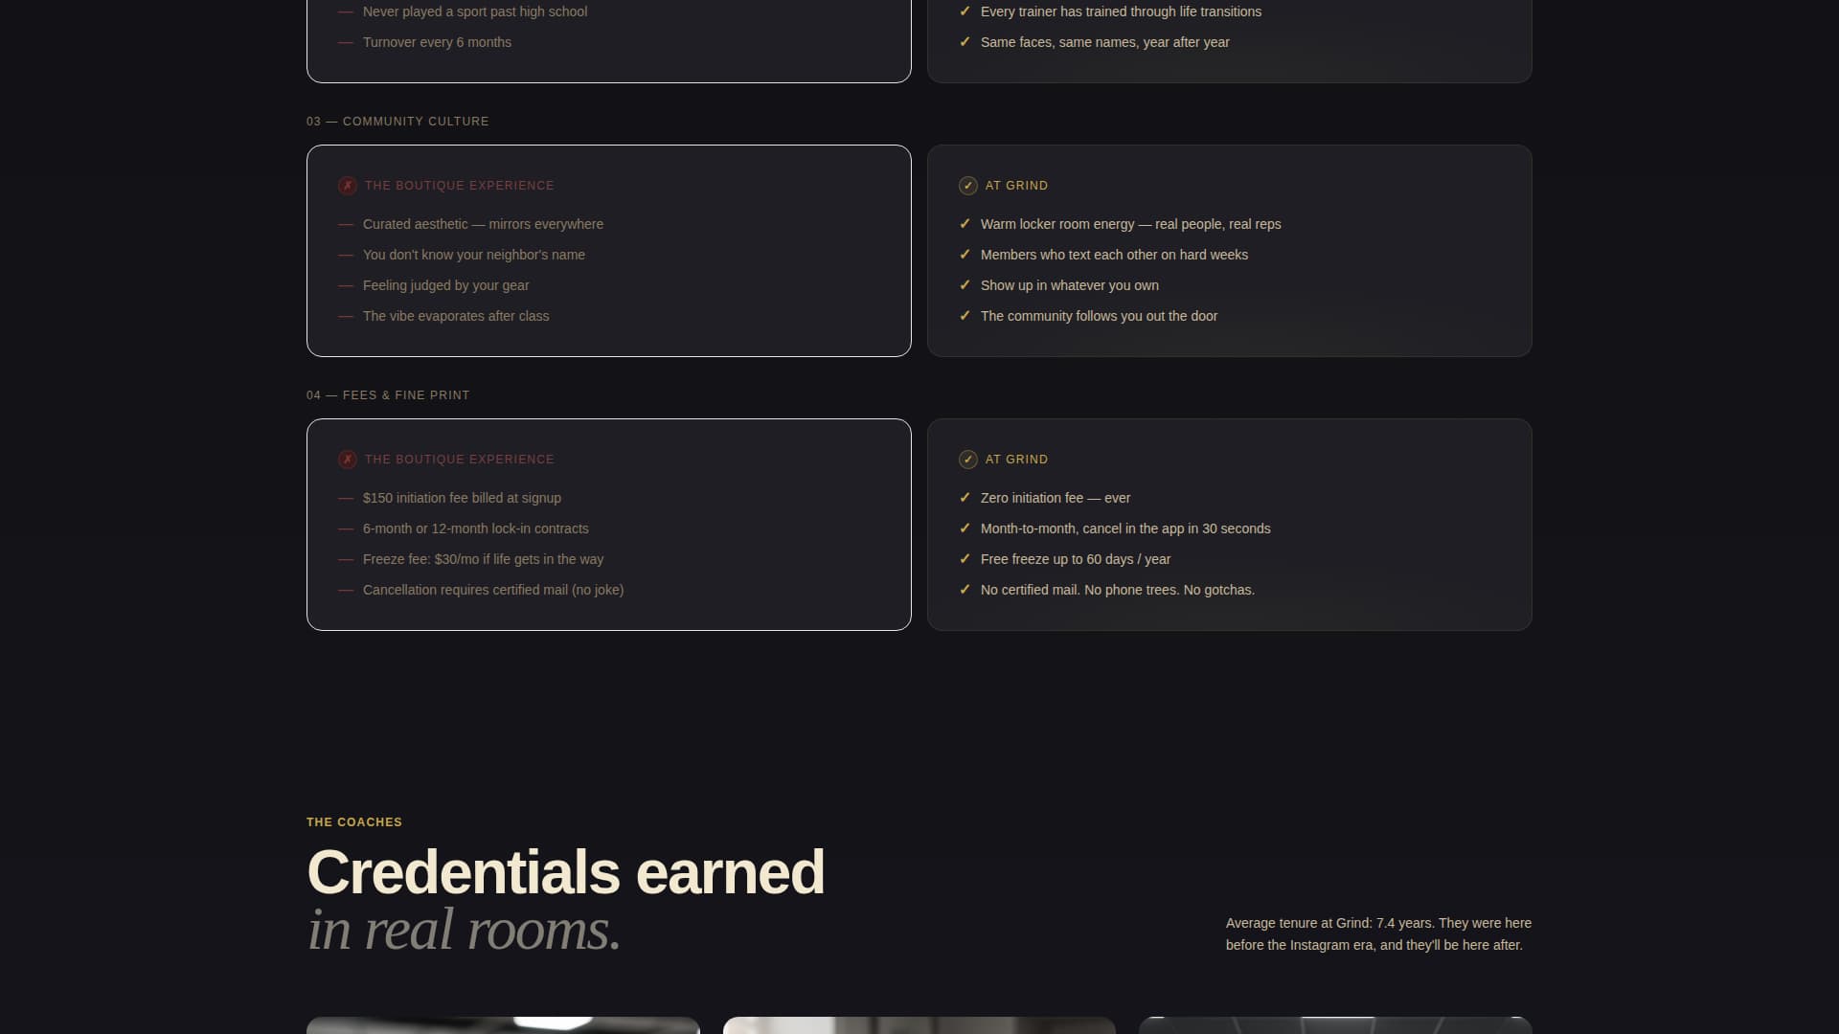Select the 03 — Community Culture section label
The height and width of the screenshot is (1034, 1839).
click(397, 122)
